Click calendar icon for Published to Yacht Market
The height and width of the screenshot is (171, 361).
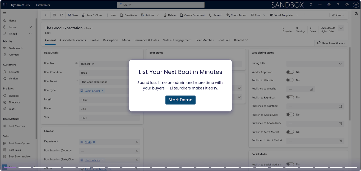click(x=340, y=141)
